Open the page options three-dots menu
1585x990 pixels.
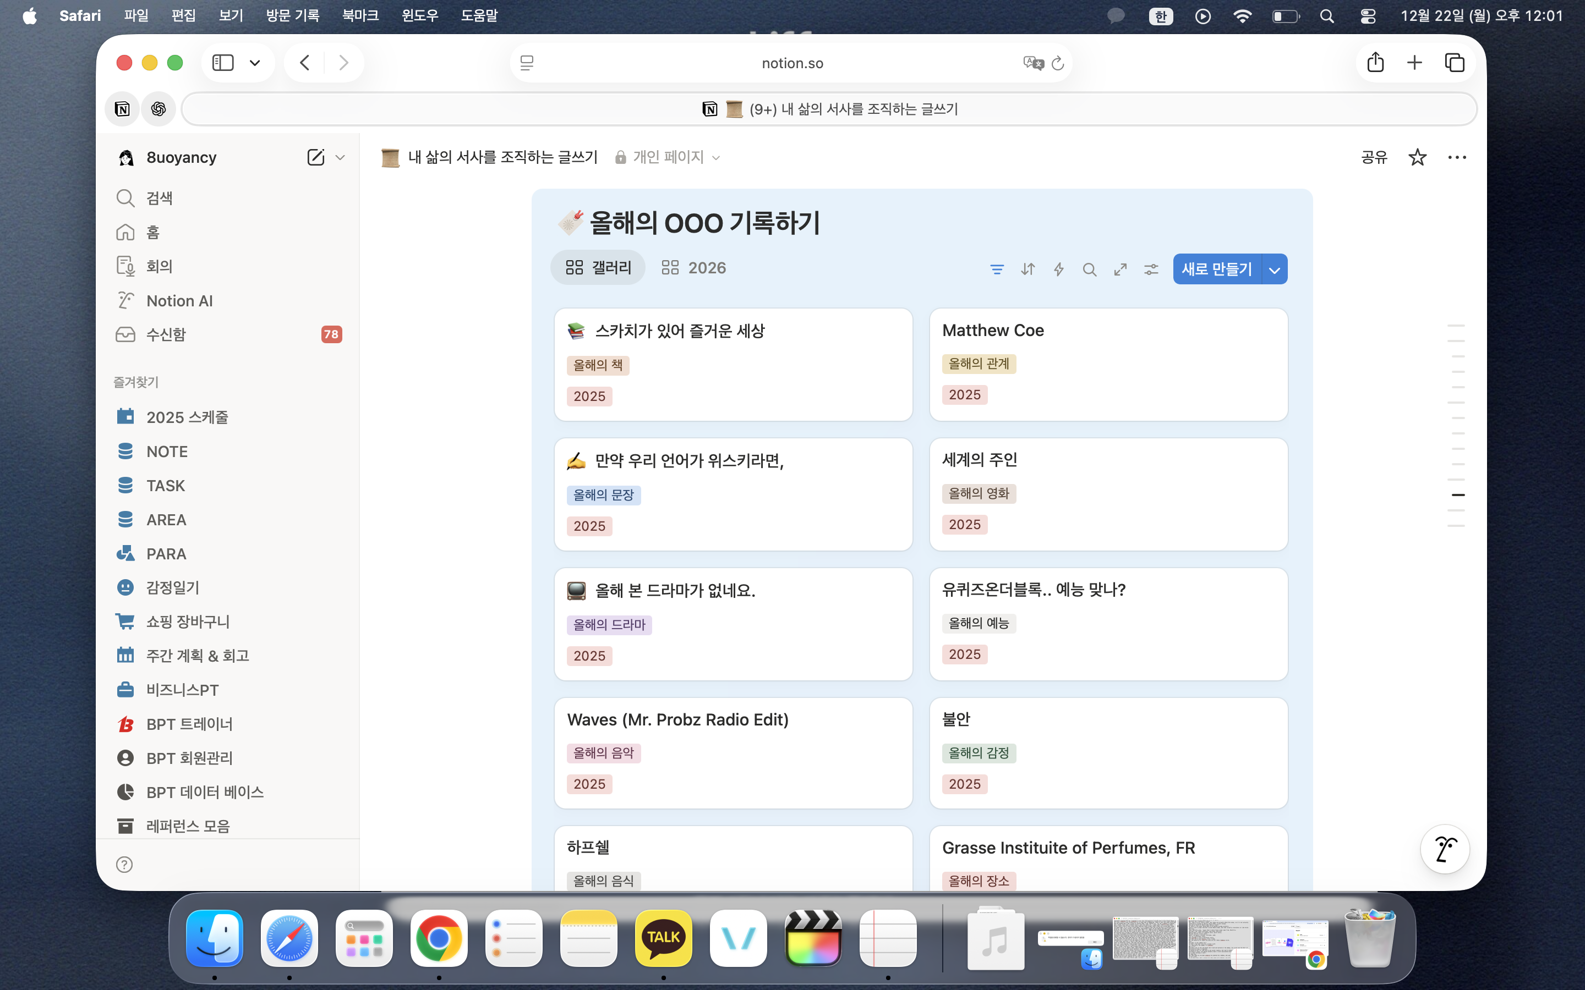pos(1457,157)
